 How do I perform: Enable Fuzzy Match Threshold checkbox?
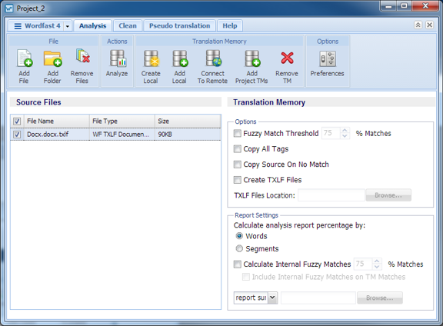(238, 133)
